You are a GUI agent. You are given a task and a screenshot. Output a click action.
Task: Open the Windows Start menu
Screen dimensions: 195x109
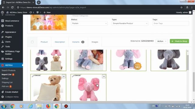click(4, 106)
